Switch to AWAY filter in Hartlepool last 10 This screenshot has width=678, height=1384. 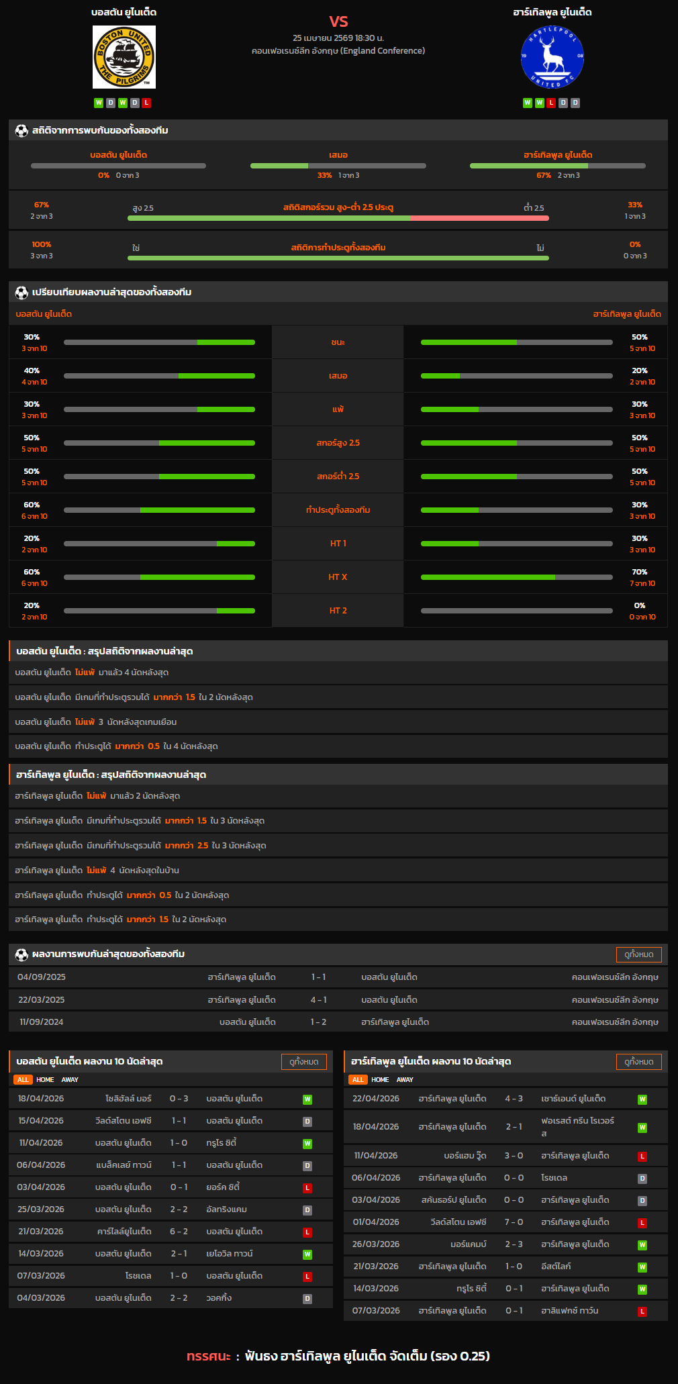click(405, 1079)
